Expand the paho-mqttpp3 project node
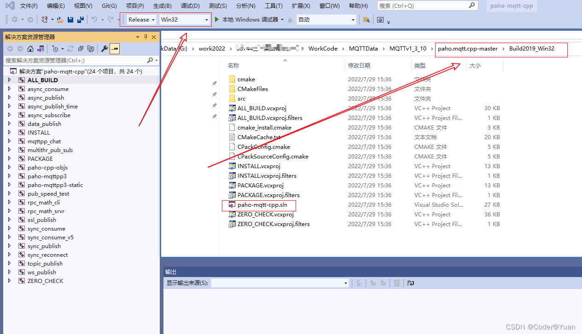 tap(9, 176)
